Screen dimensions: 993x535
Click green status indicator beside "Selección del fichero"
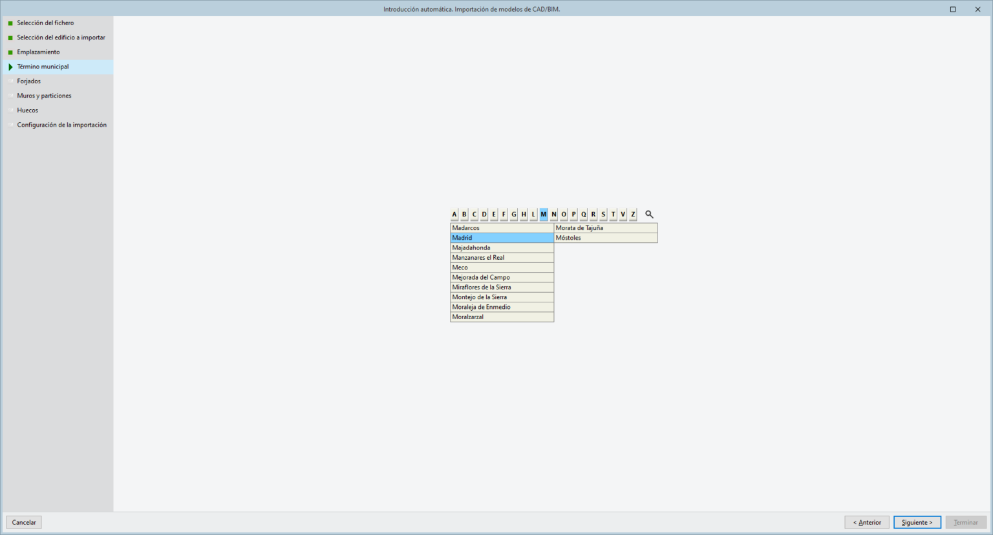click(11, 23)
